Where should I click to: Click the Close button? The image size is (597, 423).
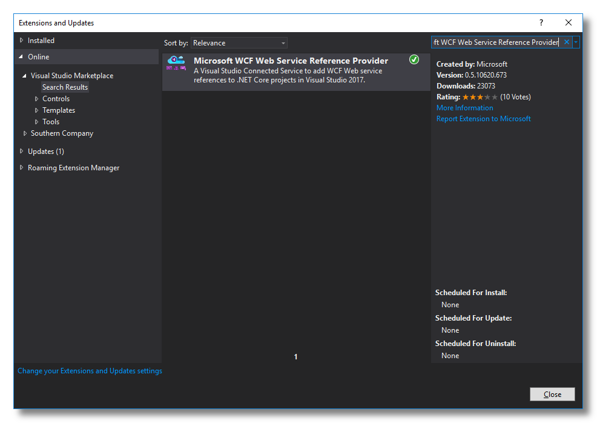click(552, 394)
